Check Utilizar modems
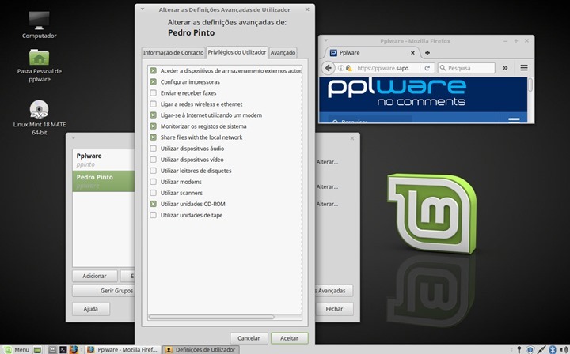 tap(153, 182)
